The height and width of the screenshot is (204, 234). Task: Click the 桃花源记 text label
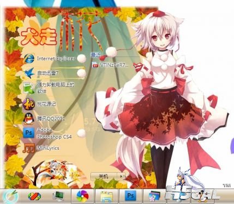46,104
